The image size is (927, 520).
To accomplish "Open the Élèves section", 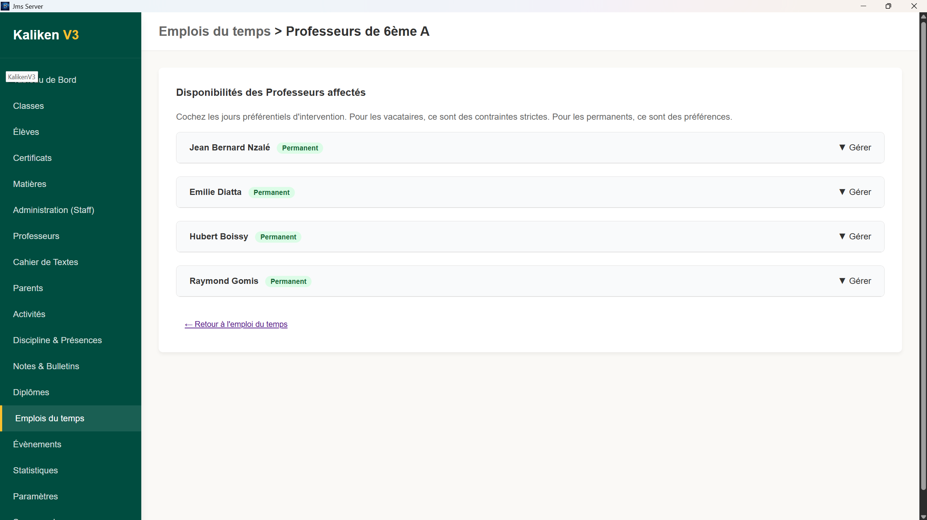I will pyautogui.click(x=26, y=132).
